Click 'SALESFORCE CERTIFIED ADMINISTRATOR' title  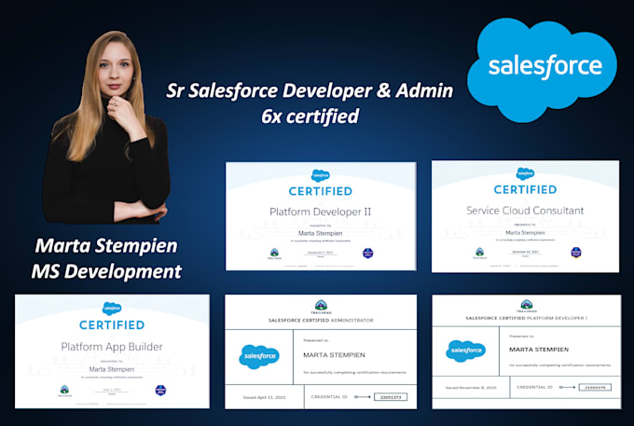click(x=321, y=320)
